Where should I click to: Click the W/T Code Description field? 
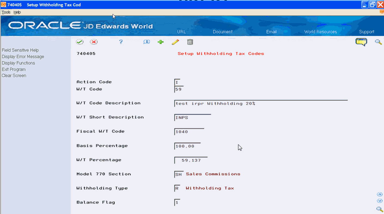261,103
